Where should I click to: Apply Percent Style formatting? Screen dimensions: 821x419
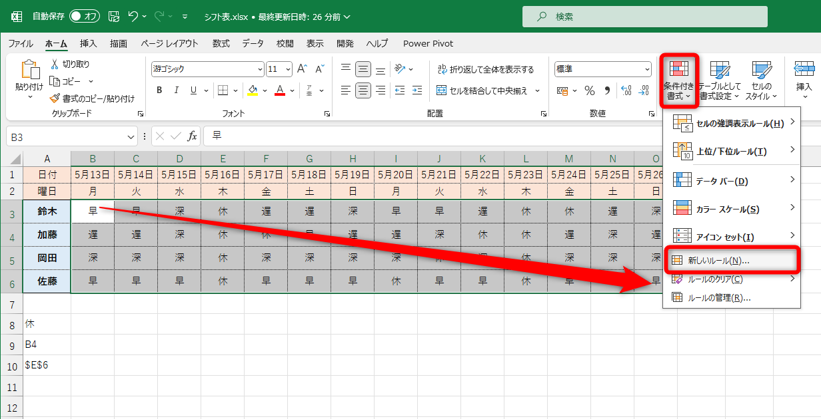[x=589, y=92]
